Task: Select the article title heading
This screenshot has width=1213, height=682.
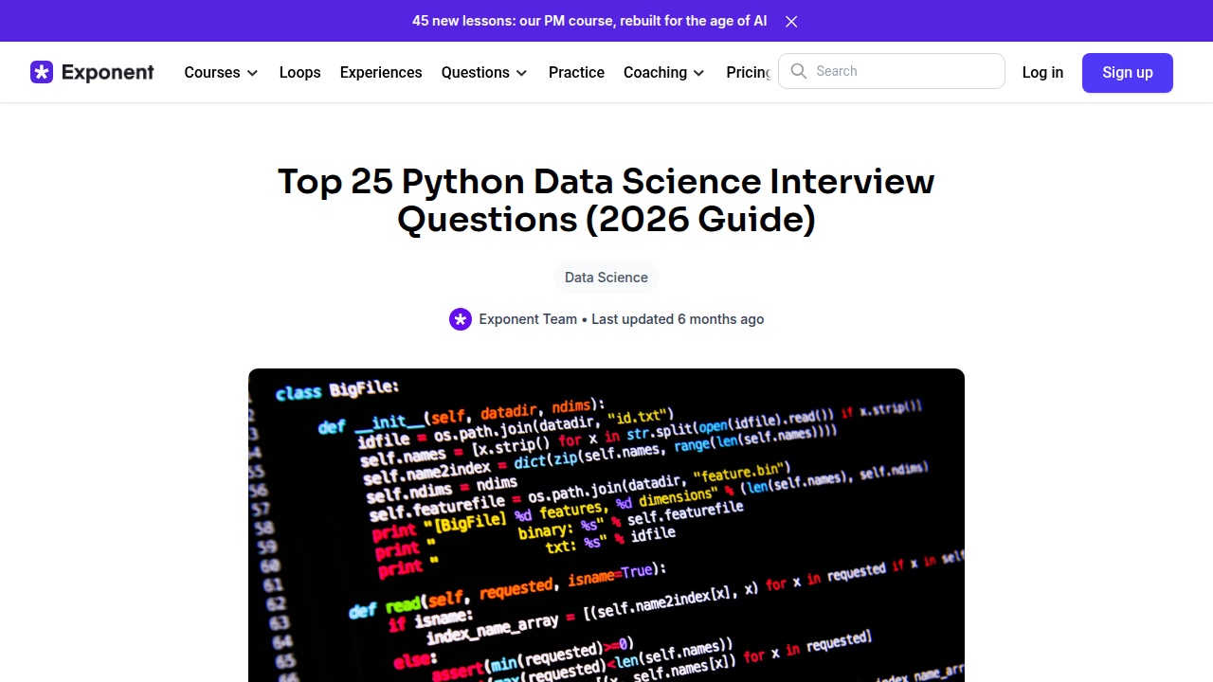Action: pos(606,200)
